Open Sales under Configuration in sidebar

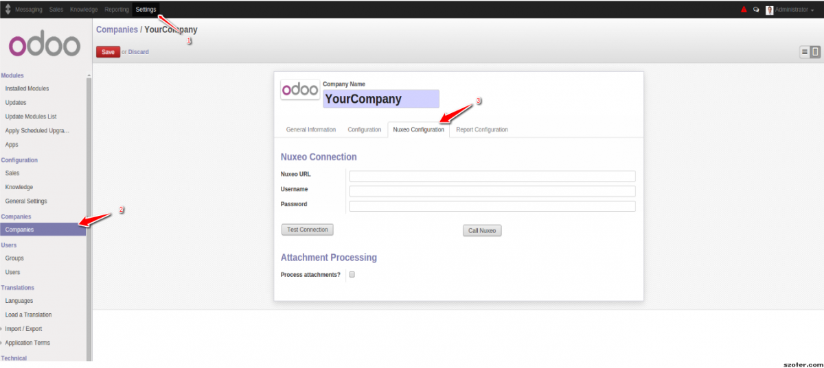pos(12,173)
